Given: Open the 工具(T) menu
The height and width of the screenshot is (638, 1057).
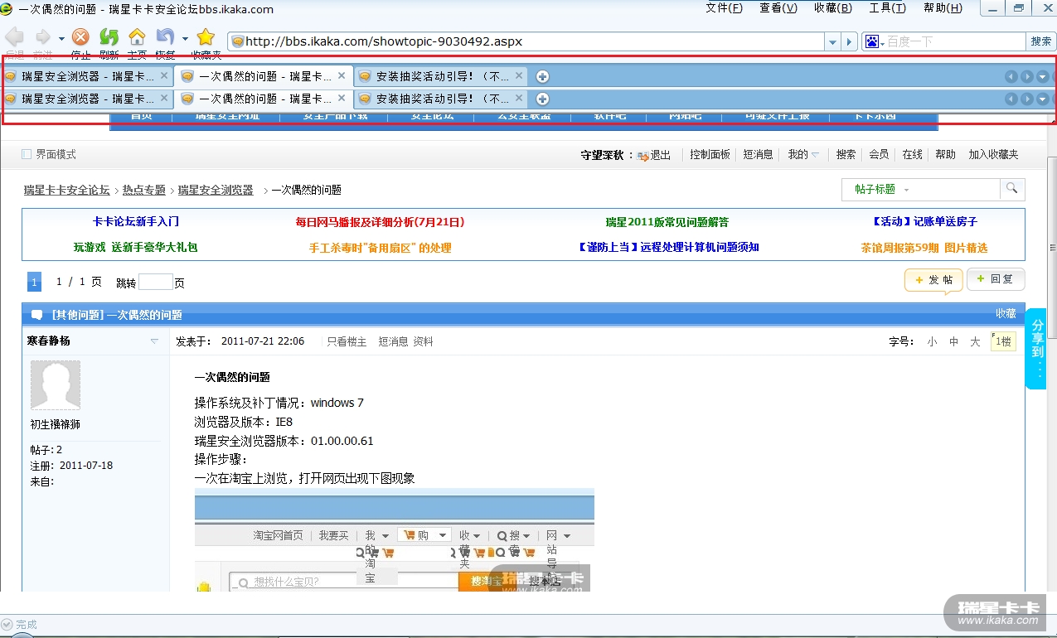Looking at the screenshot, I should pos(888,8).
